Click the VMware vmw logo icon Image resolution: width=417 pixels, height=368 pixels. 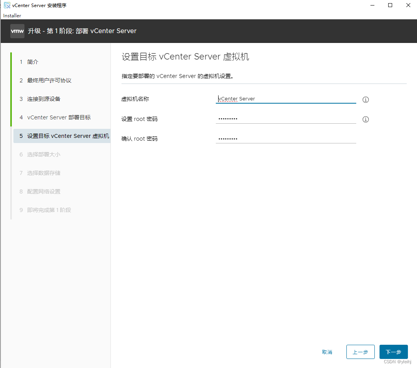coord(17,31)
